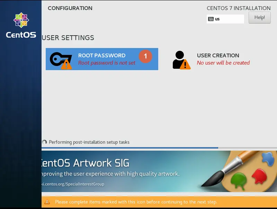Click the CONFIGURATION heading
The height and width of the screenshot is (209, 277).
[x=70, y=8]
